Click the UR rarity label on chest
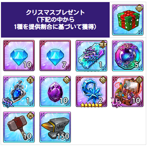The image size is (148, 146). click(116, 102)
